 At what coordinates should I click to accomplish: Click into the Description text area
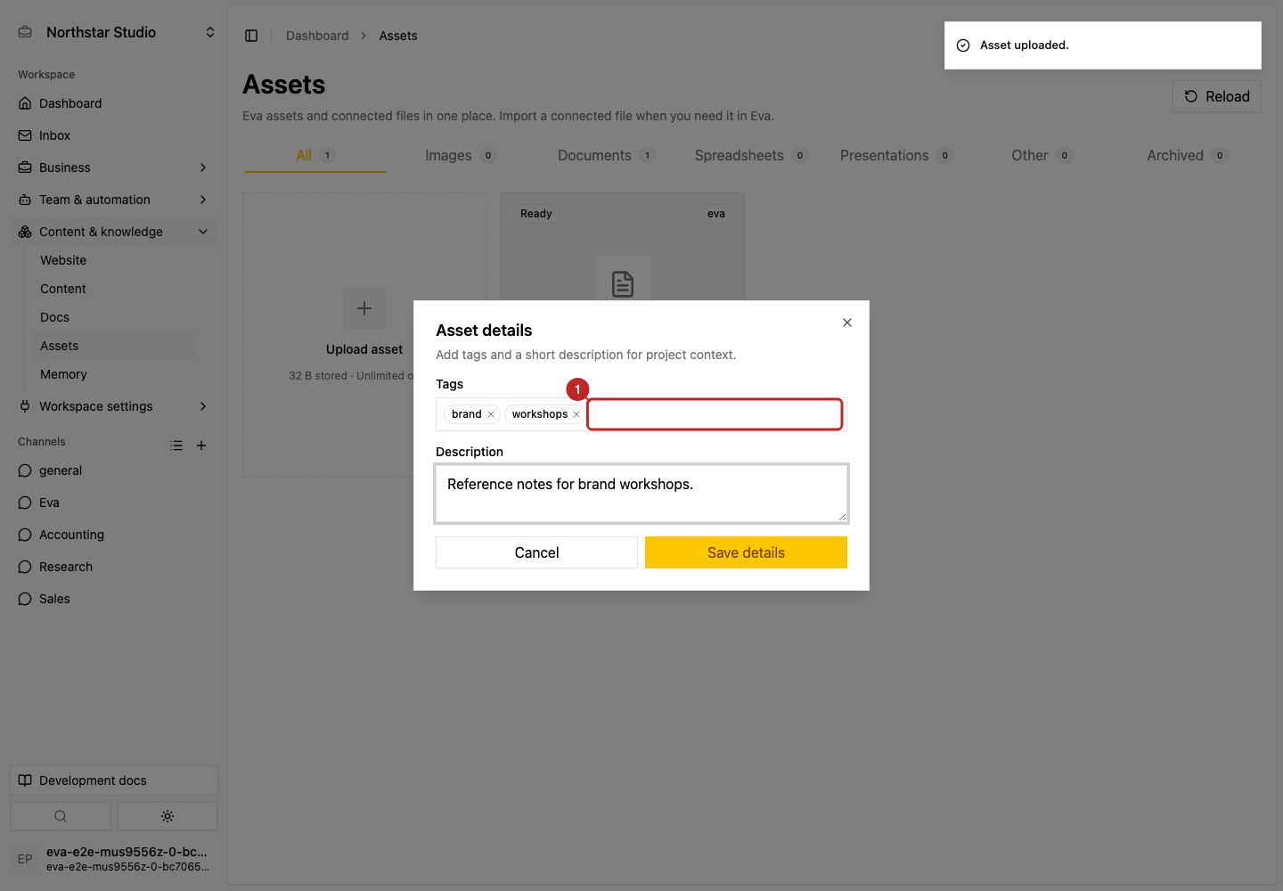(641, 493)
